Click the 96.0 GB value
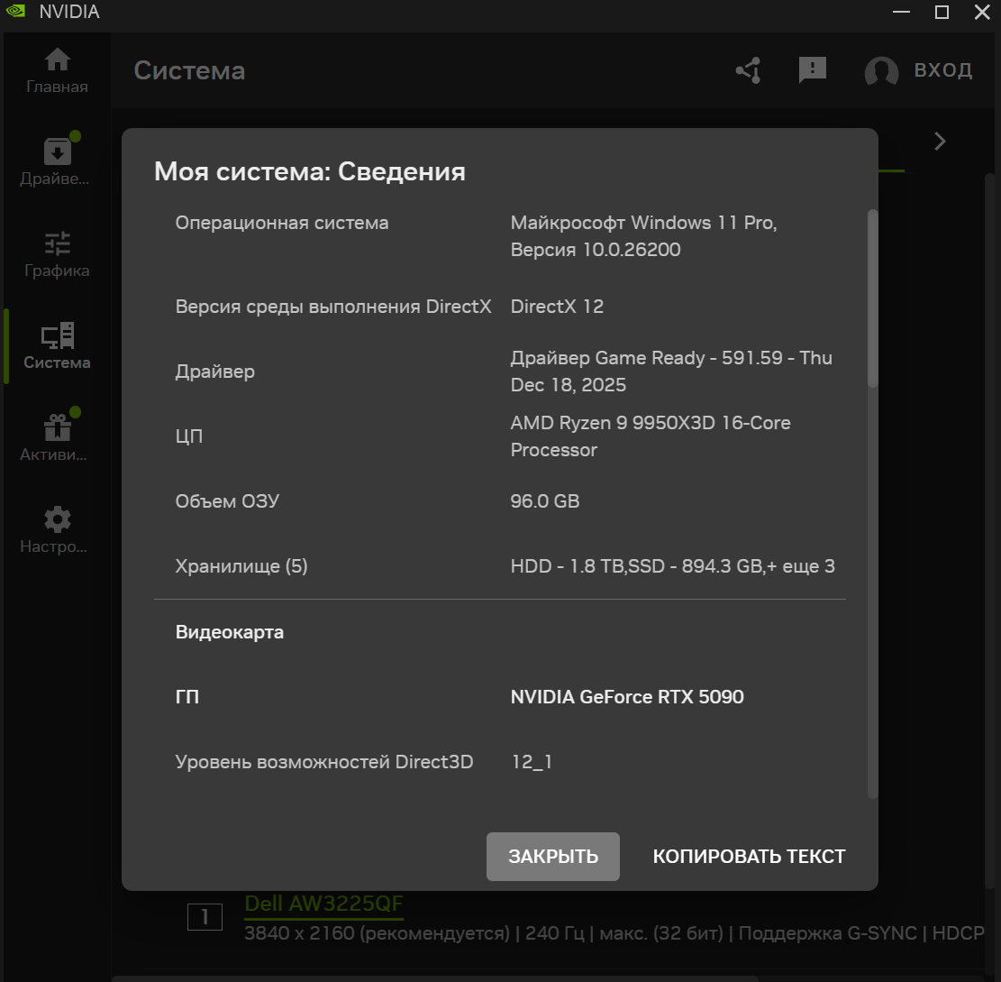This screenshot has height=982, width=1001. (544, 500)
